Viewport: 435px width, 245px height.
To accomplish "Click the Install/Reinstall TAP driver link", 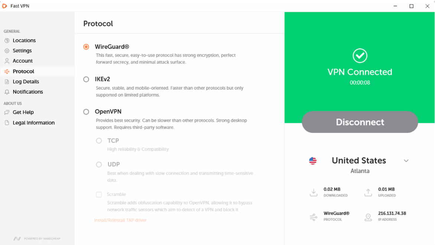I will (120, 220).
